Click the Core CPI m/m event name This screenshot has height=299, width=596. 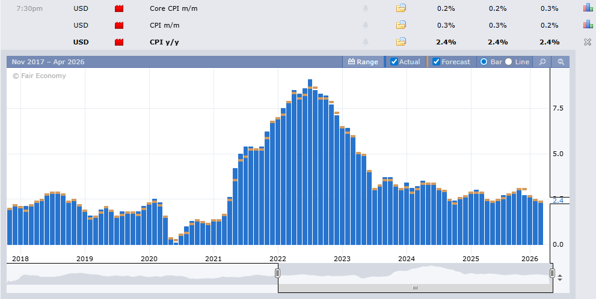(x=173, y=8)
